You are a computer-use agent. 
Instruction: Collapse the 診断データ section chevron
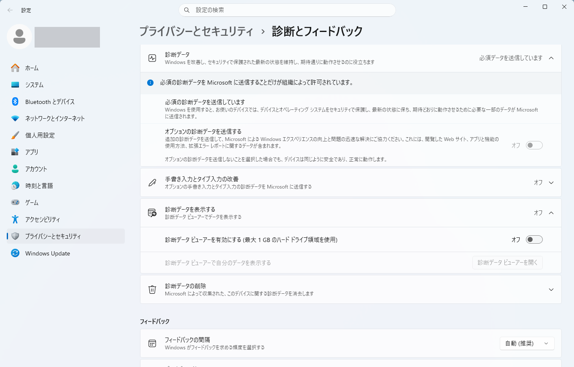click(551, 58)
